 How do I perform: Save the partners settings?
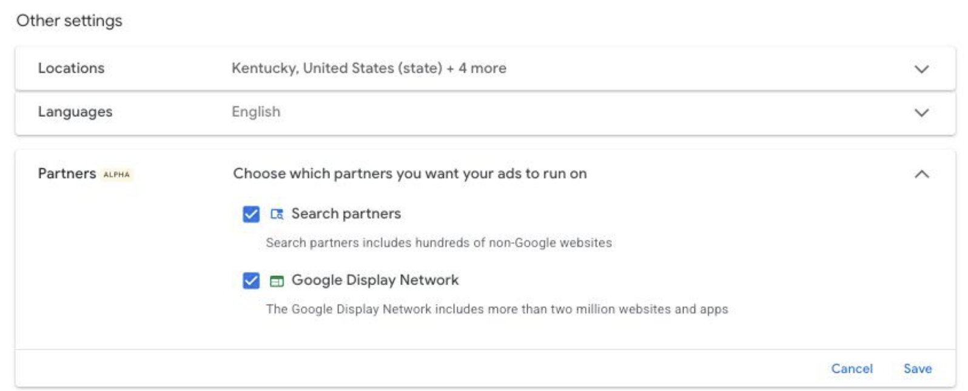click(918, 369)
